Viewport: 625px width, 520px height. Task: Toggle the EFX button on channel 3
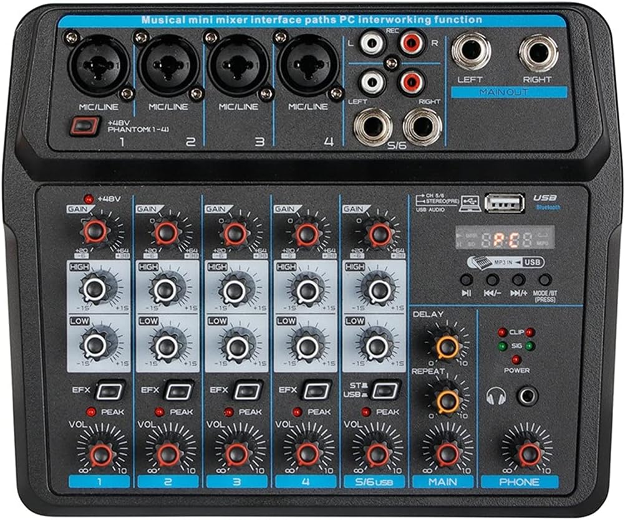click(x=249, y=391)
